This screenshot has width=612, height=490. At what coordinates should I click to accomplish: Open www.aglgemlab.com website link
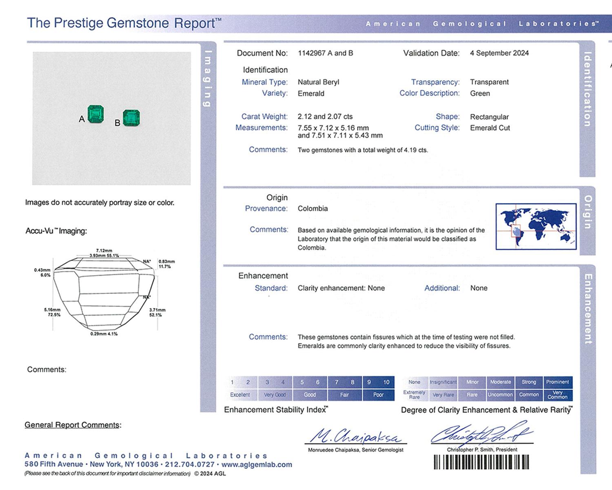click(257, 464)
